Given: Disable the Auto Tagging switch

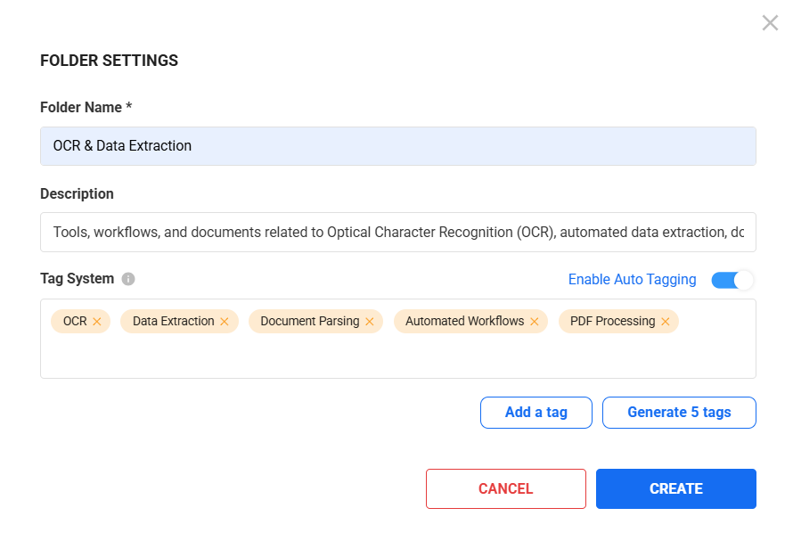Looking at the screenshot, I should (732, 280).
